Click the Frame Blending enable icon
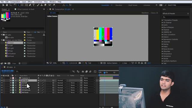The width and height of the screenshot is (192, 108). pos(86,71)
